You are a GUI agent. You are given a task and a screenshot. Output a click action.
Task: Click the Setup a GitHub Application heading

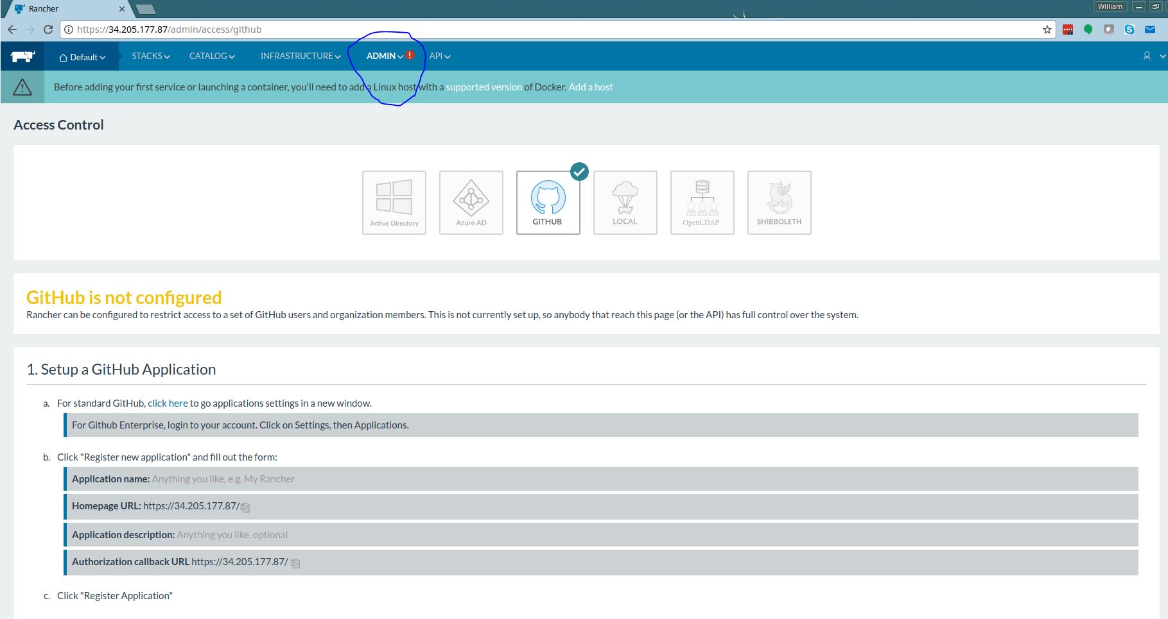coord(121,369)
